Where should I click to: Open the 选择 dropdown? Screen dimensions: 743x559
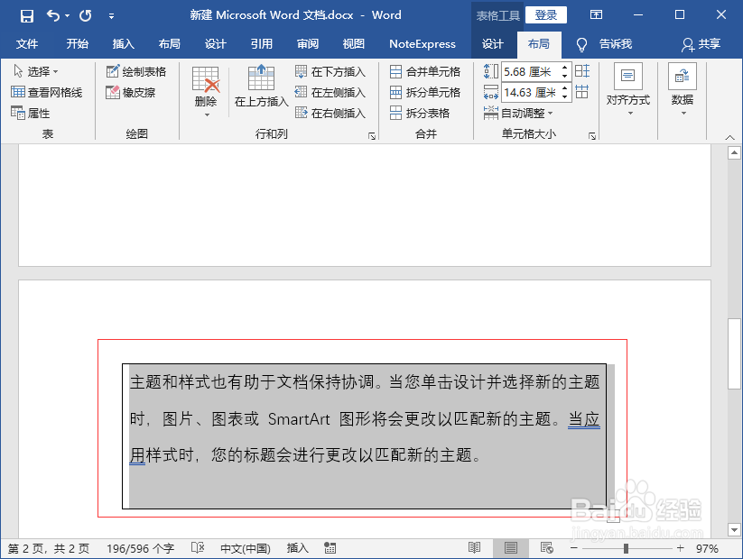[35, 71]
